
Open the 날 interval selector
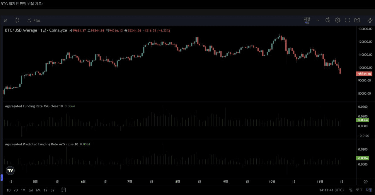pyautogui.click(x=5, y=20)
